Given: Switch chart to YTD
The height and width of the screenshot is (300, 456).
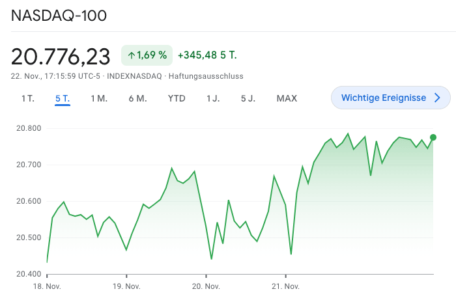Looking at the screenshot, I should pyautogui.click(x=177, y=98).
